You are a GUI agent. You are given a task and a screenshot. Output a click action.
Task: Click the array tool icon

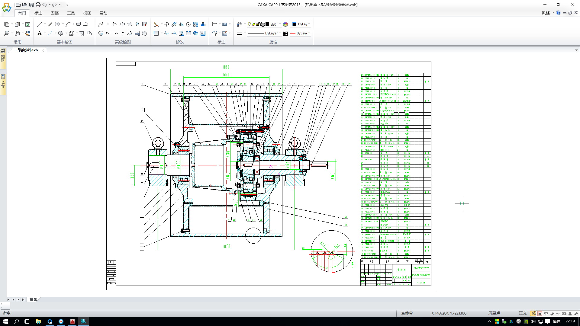click(196, 24)
